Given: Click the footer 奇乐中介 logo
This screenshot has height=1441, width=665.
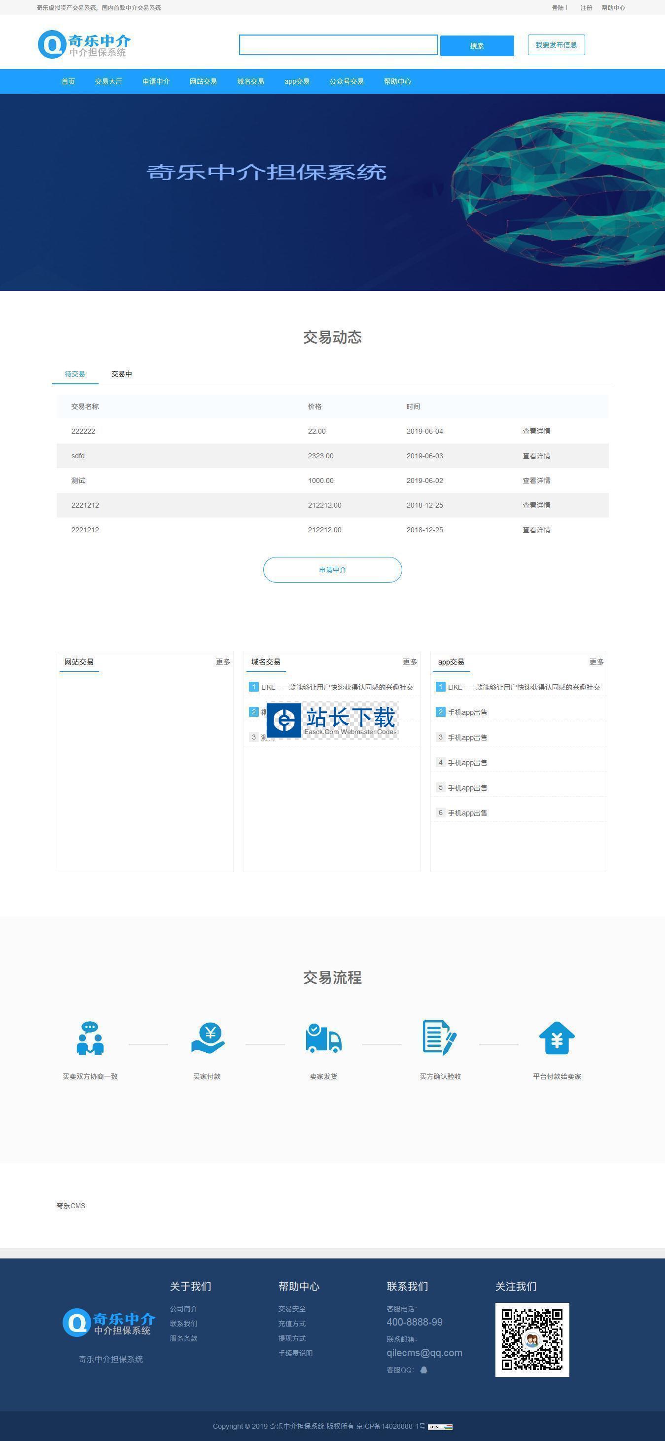Looking at the screenshot, I should pos(108,1323).
